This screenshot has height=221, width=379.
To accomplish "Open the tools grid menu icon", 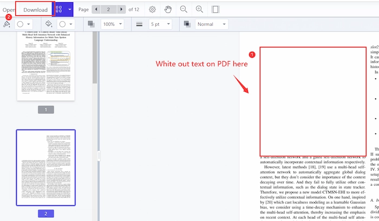I will (x=60, y=10).
